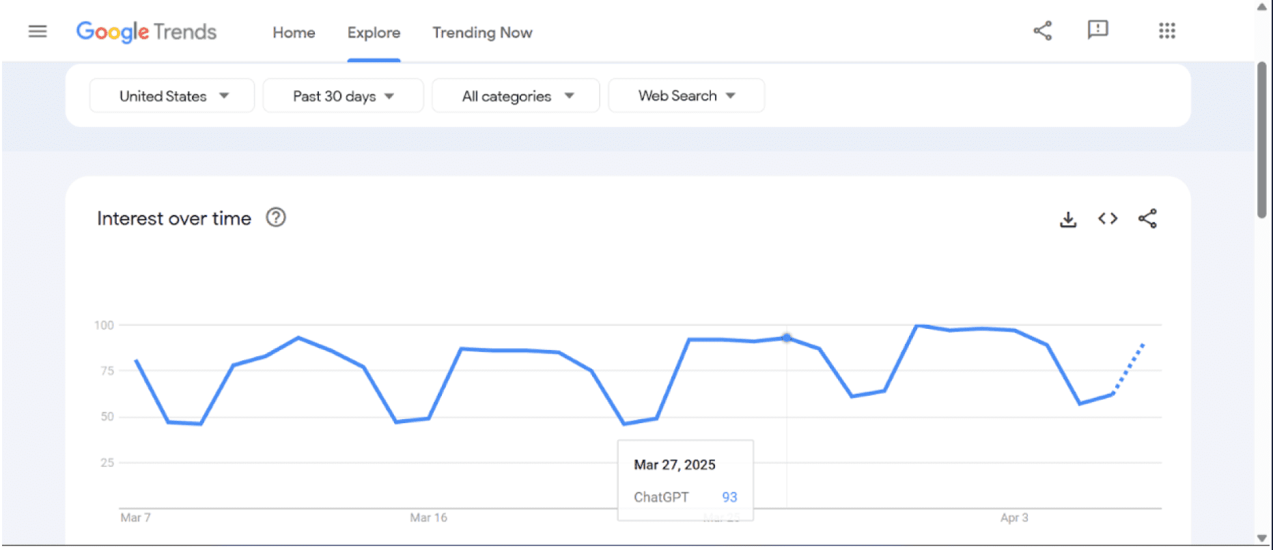Image resolution: width=1273 pixels, height=550 pixels.
Task: Change the Past 30 days time range
Action: coord(343,96)
